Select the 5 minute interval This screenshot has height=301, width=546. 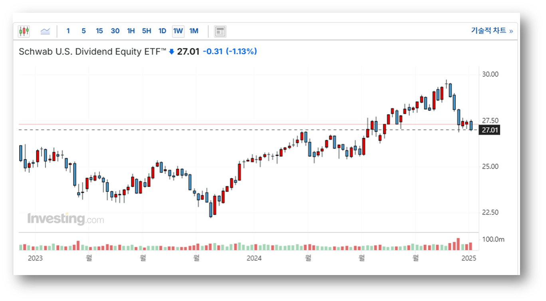coord(83,31)
